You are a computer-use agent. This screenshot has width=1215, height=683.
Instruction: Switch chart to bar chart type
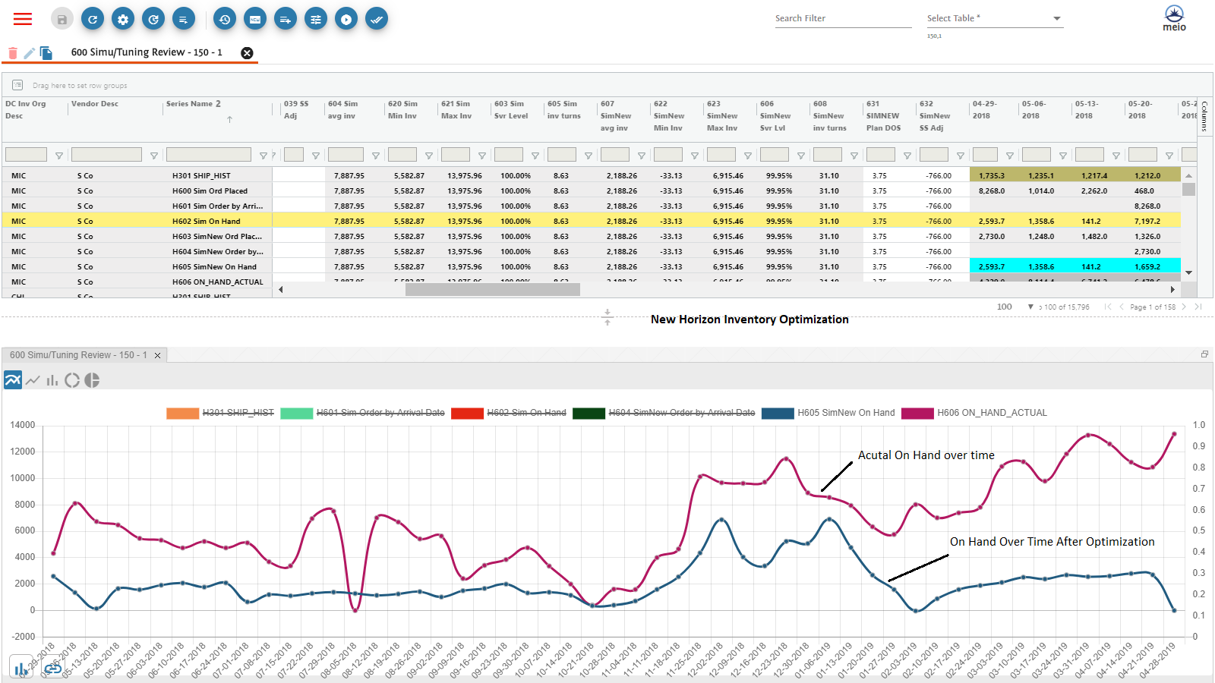click(52, 380)
